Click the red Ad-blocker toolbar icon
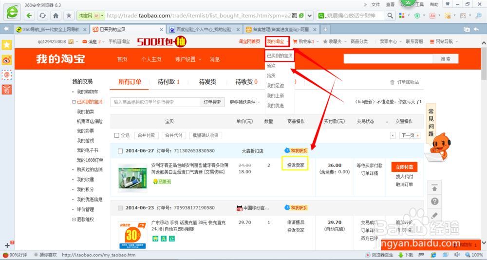The image size is (487, 260). tap(432, 15)
